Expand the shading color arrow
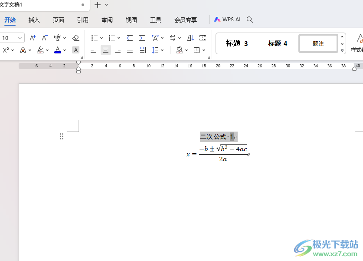 pyautogui.click(x=186, y=50)
